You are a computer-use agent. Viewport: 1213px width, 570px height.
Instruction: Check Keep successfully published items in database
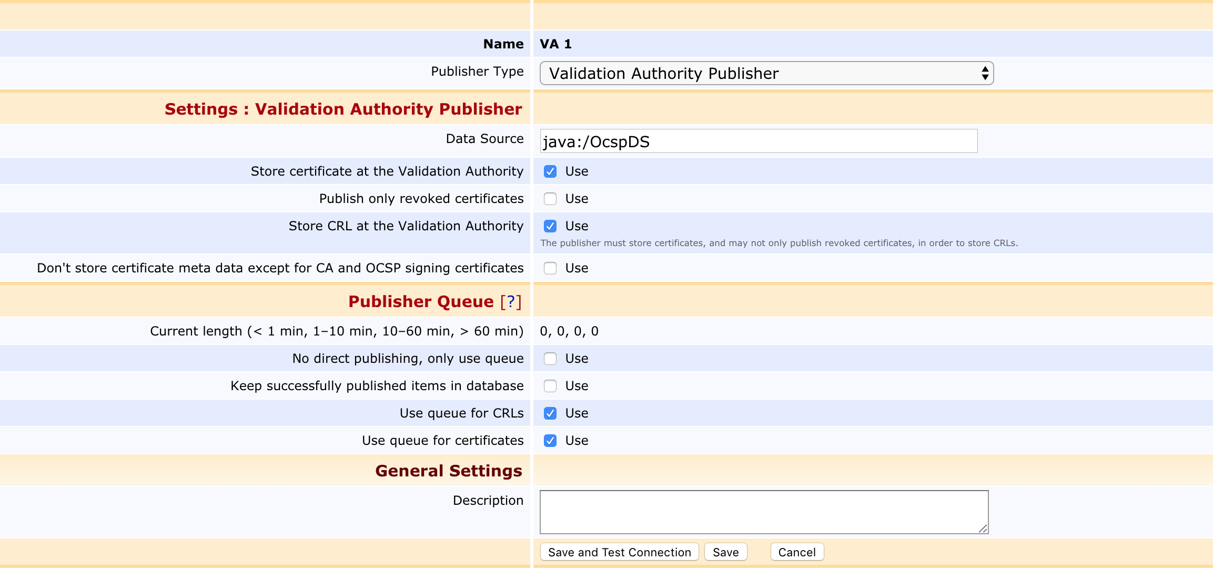coord(550,386)
